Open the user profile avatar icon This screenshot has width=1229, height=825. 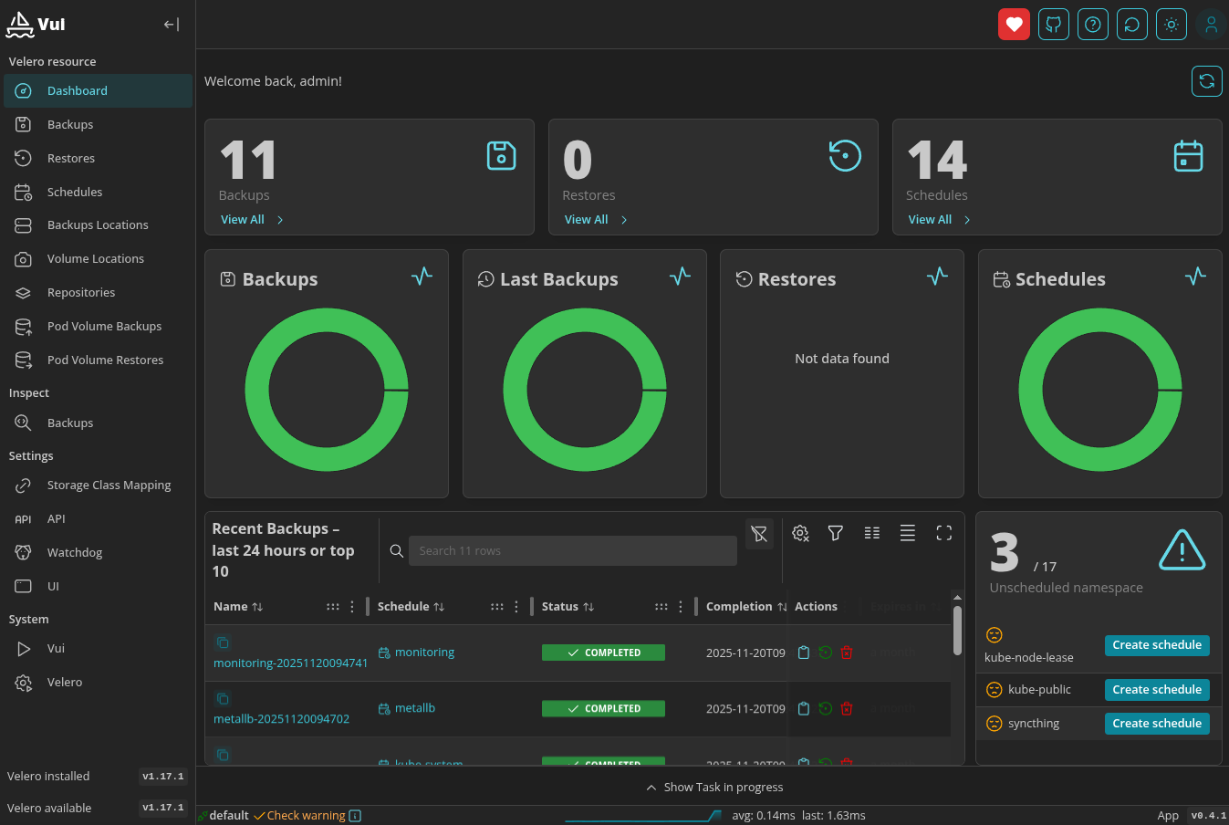tap(1211, 25)
